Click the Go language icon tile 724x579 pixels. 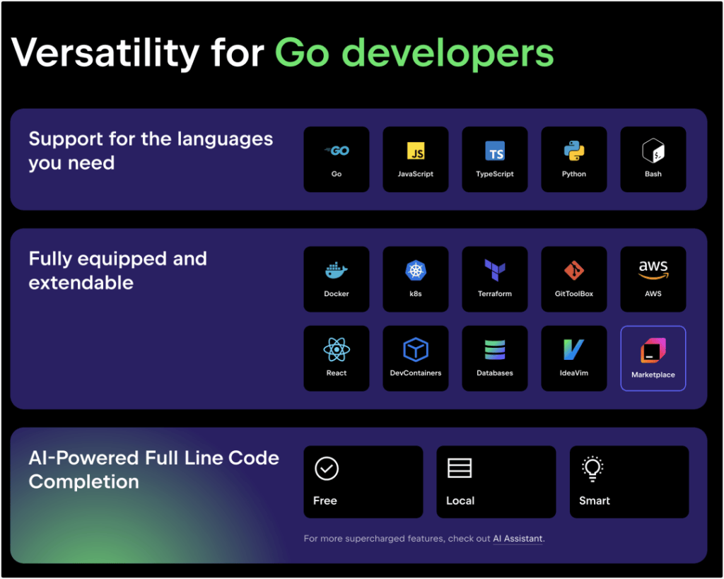337,159
